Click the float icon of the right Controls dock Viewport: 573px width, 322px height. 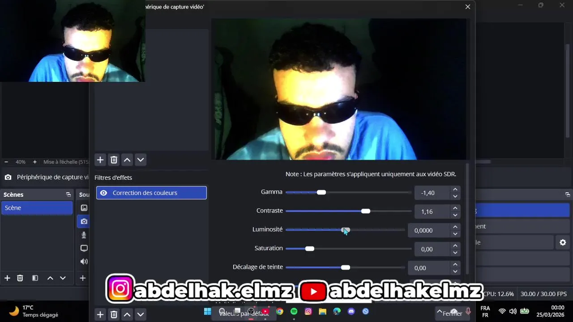tap(568, 195)
